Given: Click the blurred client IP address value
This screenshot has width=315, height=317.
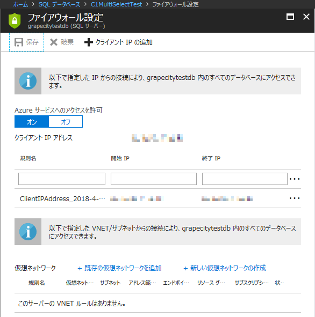Looking at the screenshot, I should point(157,138).
